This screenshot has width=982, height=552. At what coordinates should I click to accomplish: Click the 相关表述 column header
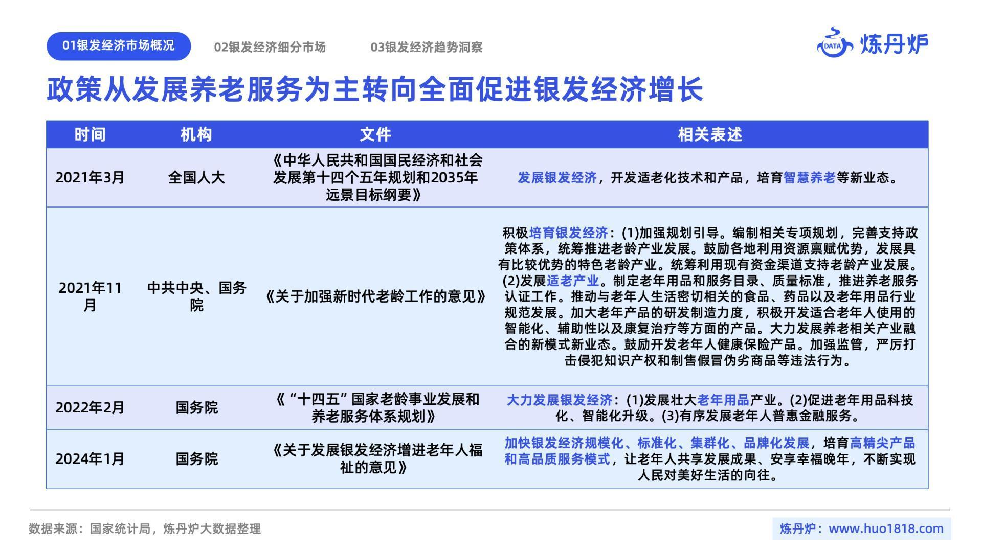(x=710, y=134)
